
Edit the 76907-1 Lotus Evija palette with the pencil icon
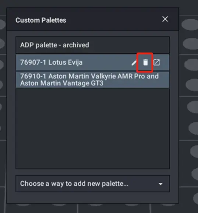tap(134, 63)
